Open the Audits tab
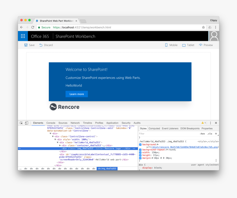Viewport: 237px width, 198px height. tap(137, 123)
